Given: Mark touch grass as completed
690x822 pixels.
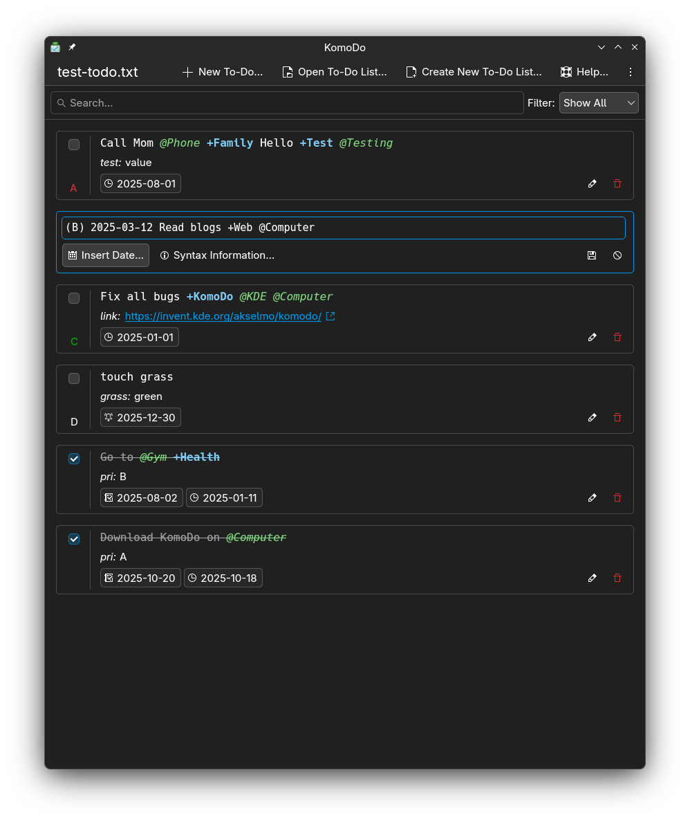Looking at the screenshot, I should [x=74, y=378].
